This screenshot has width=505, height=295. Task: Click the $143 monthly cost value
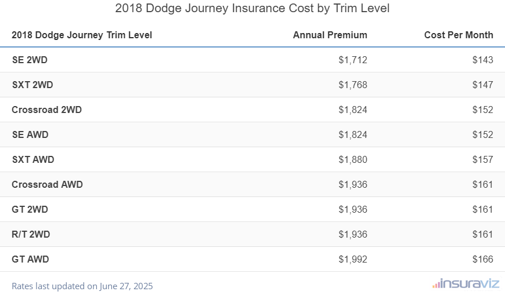483,60
